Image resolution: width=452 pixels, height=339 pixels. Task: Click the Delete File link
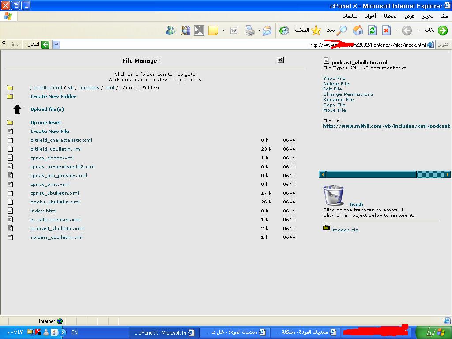coord(336,83)
